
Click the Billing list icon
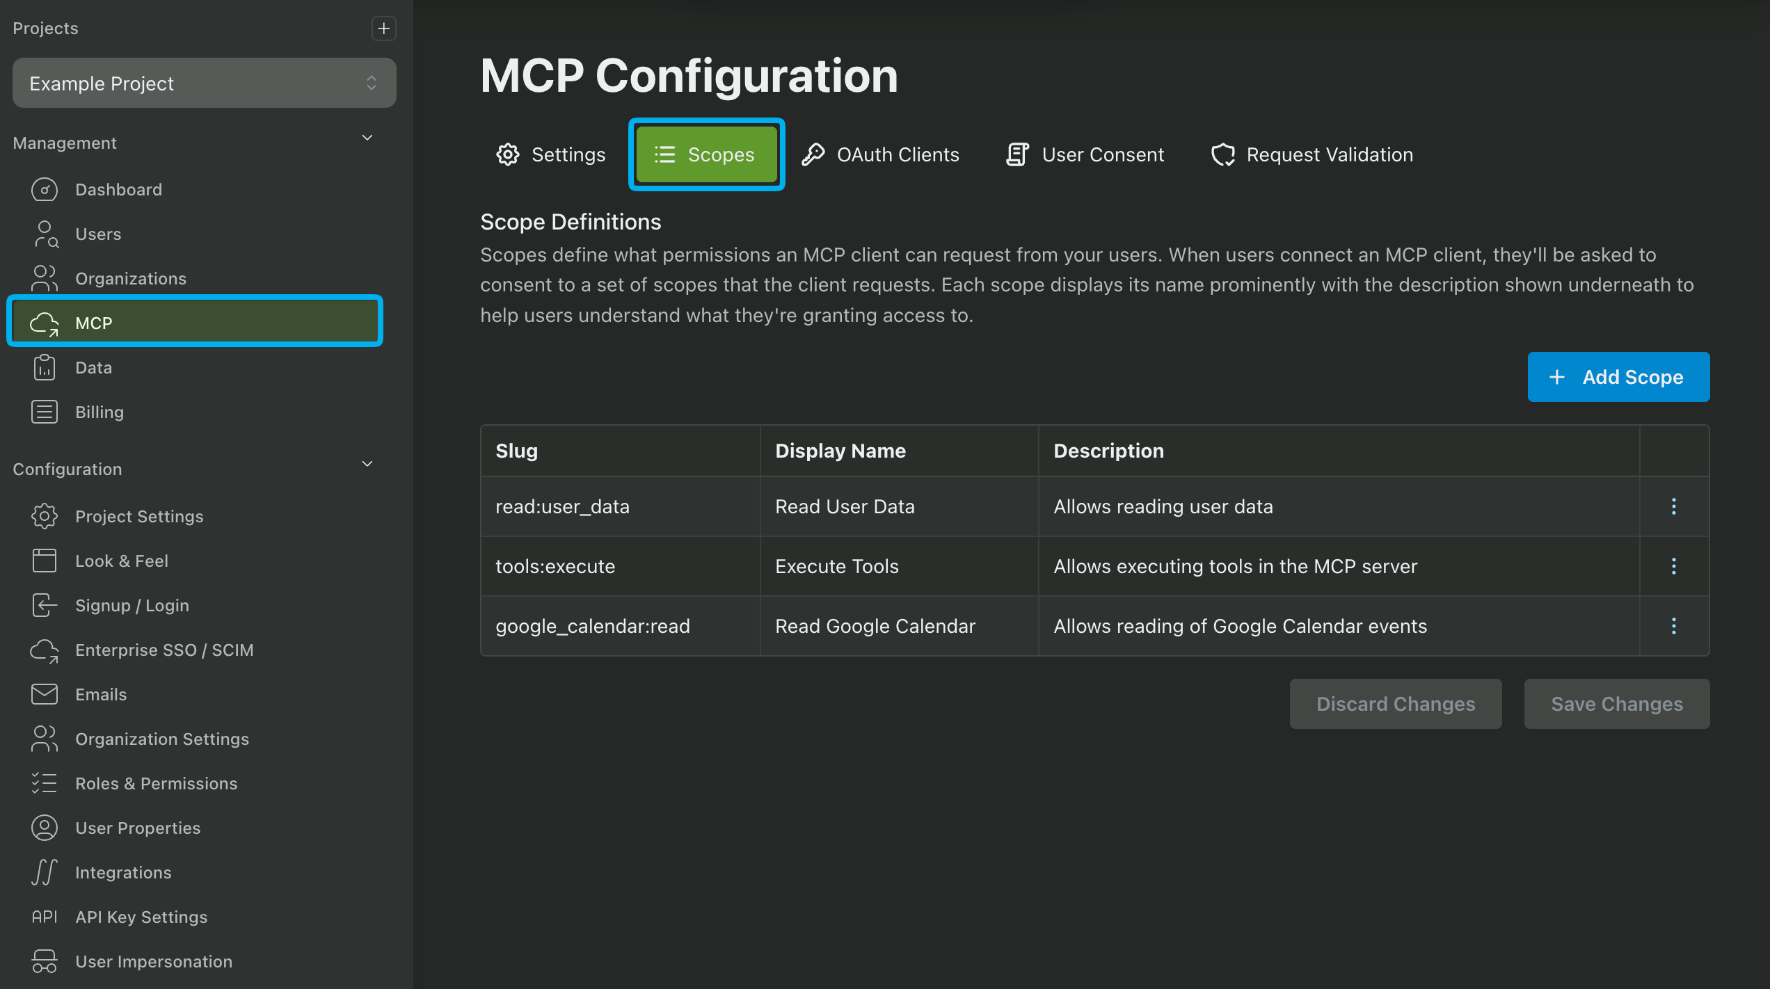[x=45, y=412]
